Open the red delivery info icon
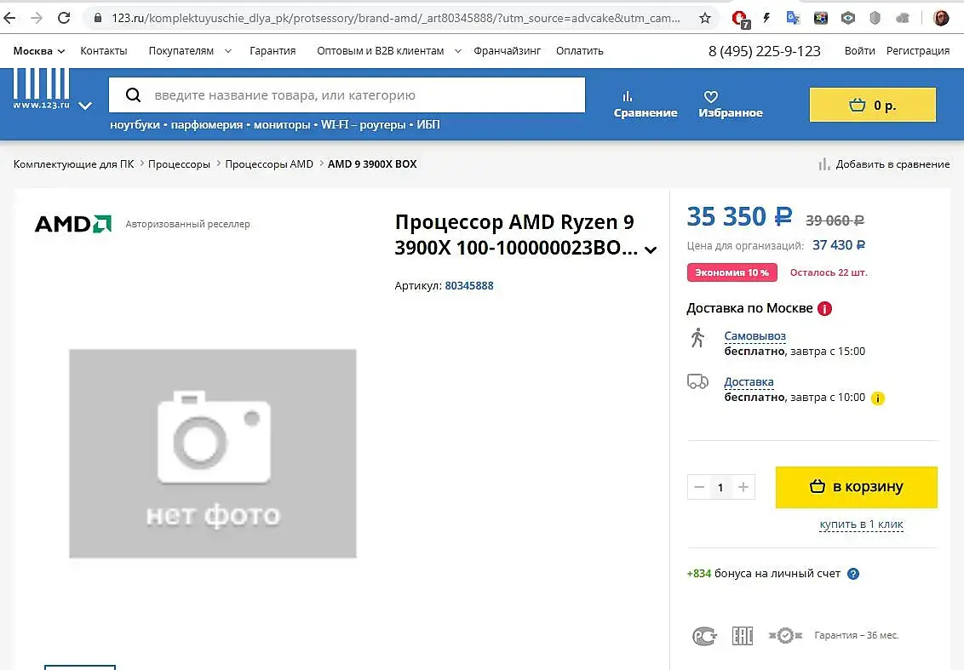 pyautogui.click(x=824, y=308)
